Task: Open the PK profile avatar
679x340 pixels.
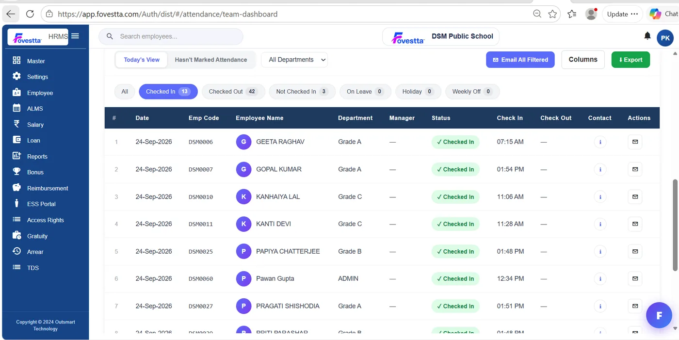Action: coord(665,38)
